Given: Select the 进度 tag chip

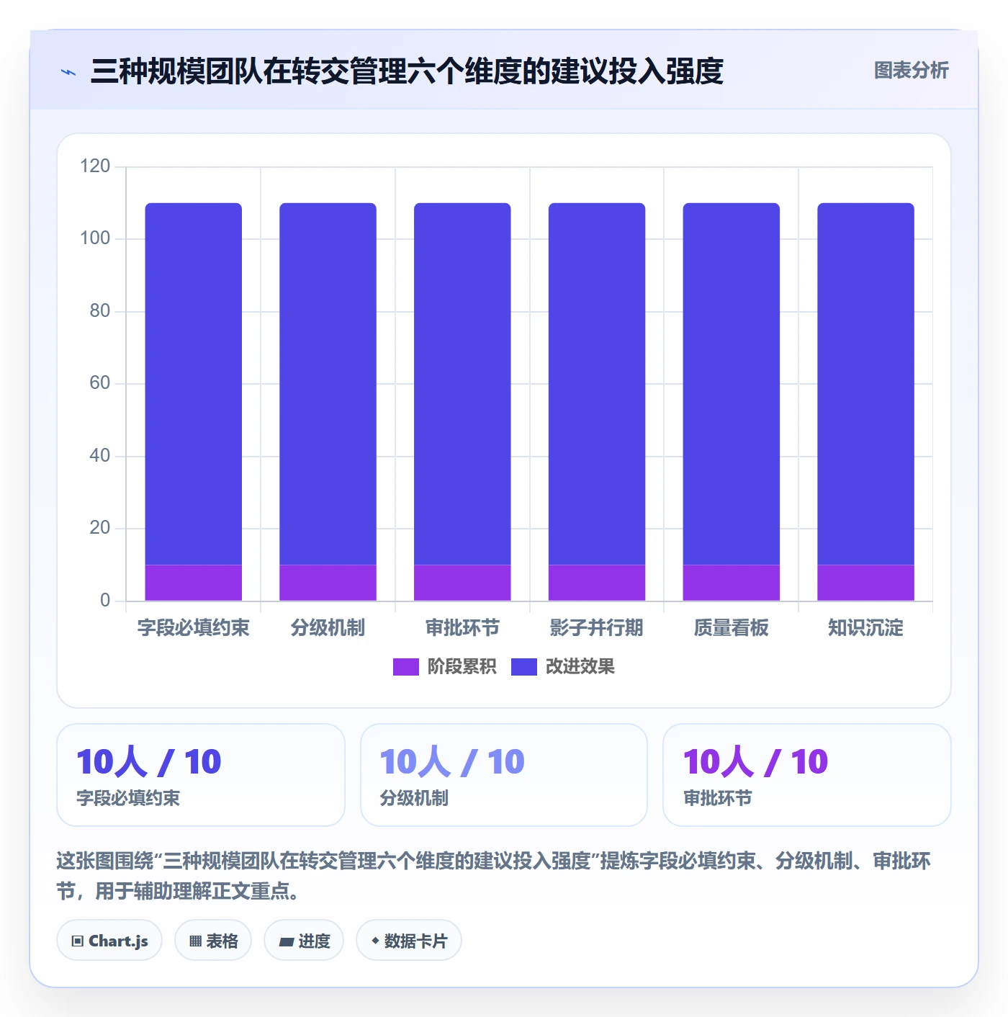Looking at the screenshot, I should coord(304,941).
